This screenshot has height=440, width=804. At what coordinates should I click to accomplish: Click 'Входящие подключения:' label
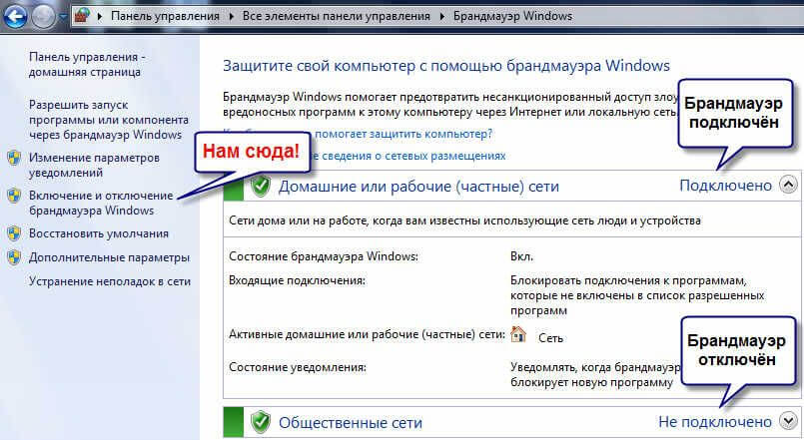[297, 280]
